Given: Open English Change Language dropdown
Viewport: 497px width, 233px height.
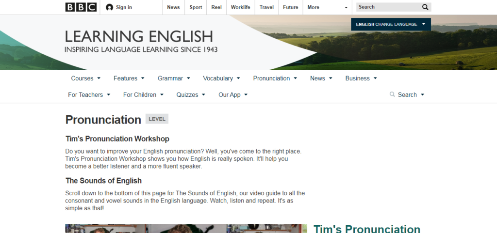Looking at the screenshot, I should tap(391, 24).
